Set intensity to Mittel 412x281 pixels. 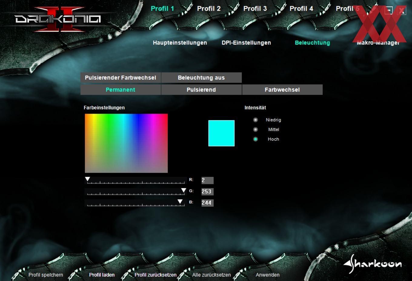(x=255, y=130)
